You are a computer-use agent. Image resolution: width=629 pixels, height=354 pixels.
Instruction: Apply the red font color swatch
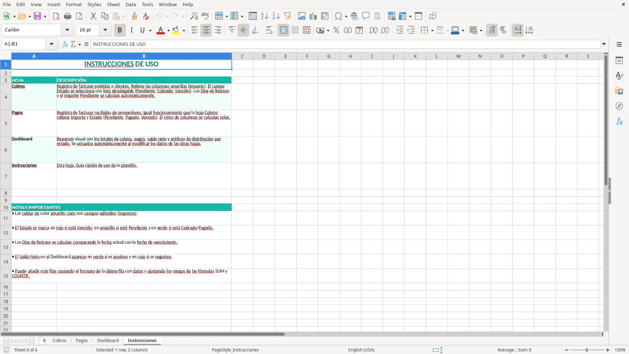click(160, 30)
